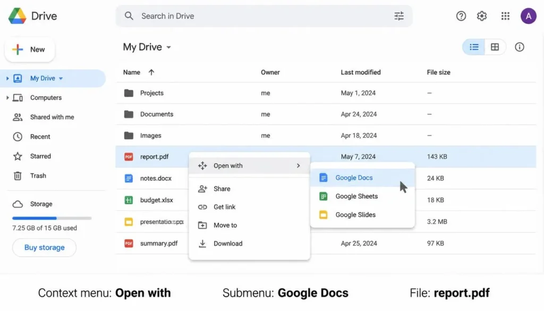Image resolution: width=544 pixels, height=311 pixels.
Task: Click the Apr 25, 2024 date cell
Action: pyautogui.click(x=359, y=243)
